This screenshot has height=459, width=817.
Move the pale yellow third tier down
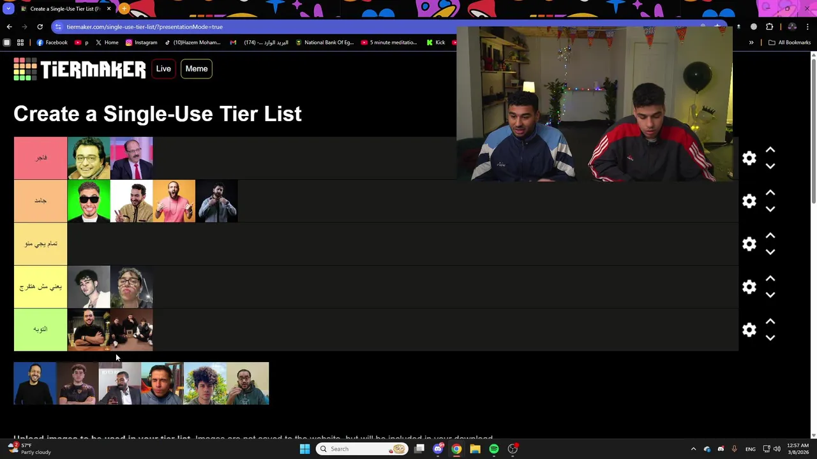click(x=770, y=252)
